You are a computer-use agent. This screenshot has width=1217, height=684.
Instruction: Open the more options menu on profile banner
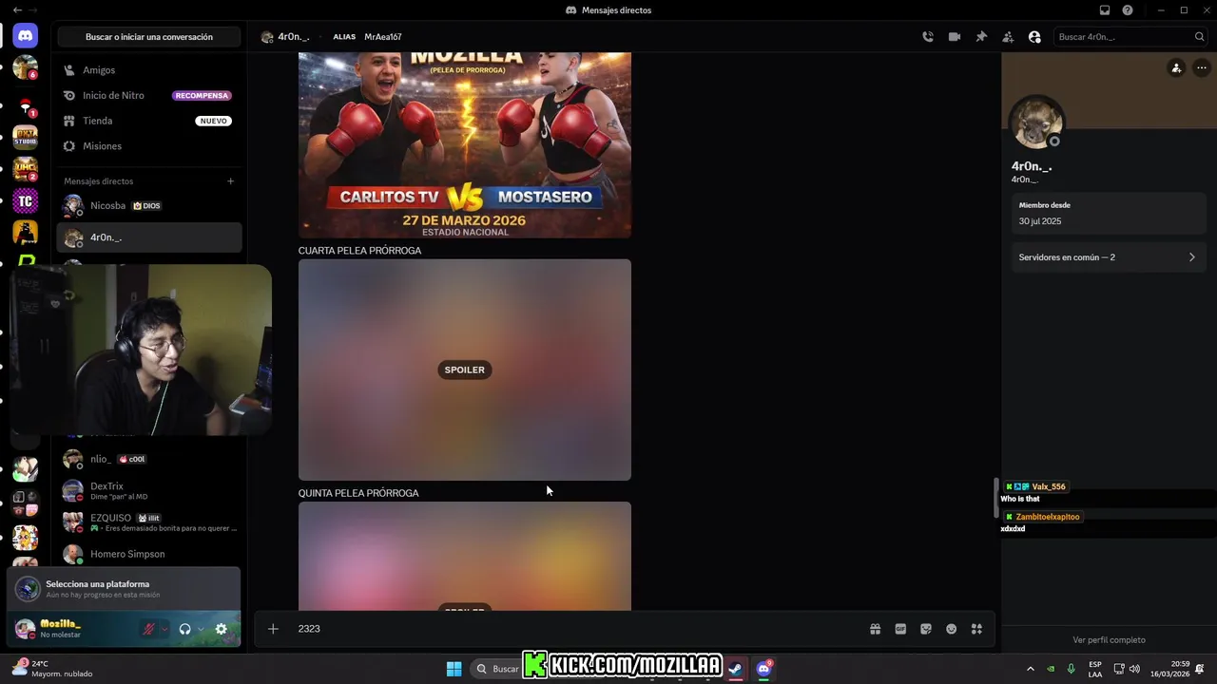click(x=1202, y=68)
